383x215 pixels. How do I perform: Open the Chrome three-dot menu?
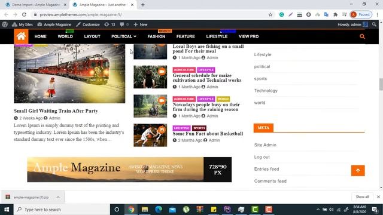pyautogui.click(x=378, y=14)
